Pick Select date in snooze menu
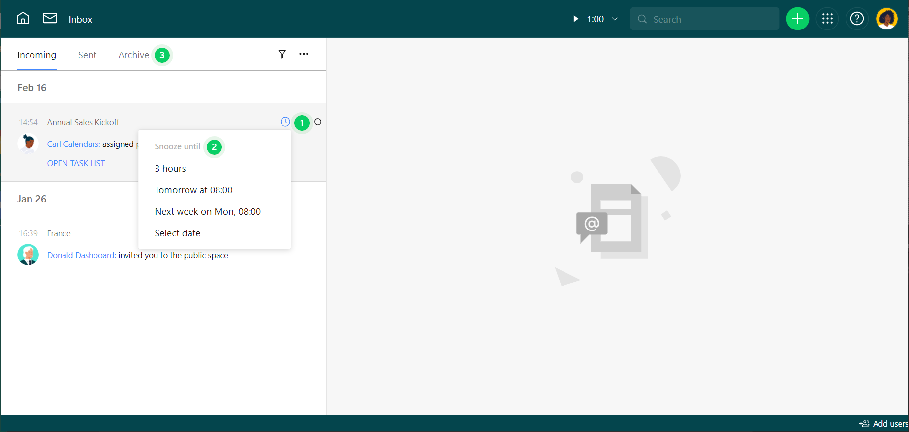 point(178,233)
